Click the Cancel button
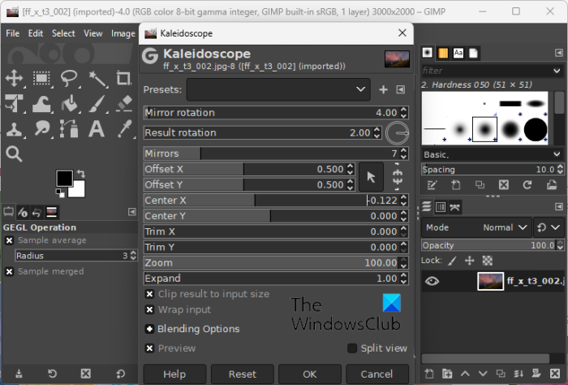 [377, 374]
